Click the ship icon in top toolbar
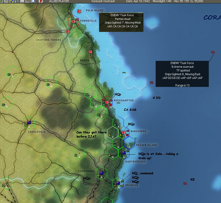 (28, 1)
